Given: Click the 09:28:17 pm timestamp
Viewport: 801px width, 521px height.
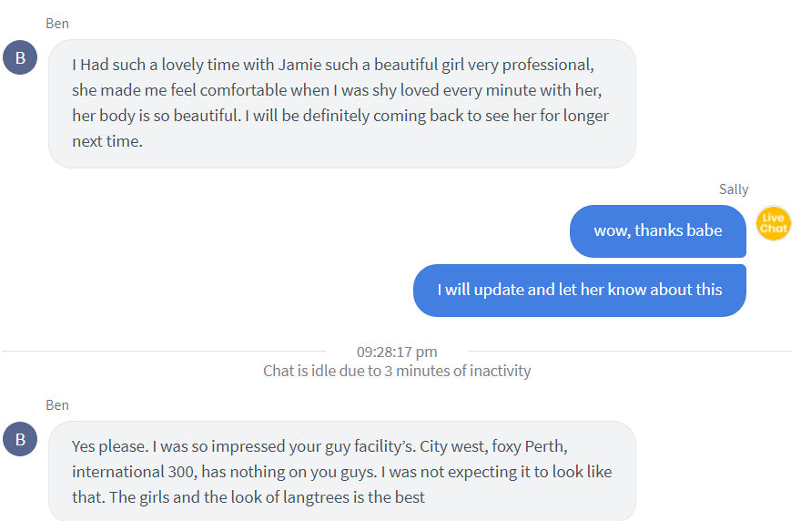Looking at the screenshot, I should tap(397, 352).
